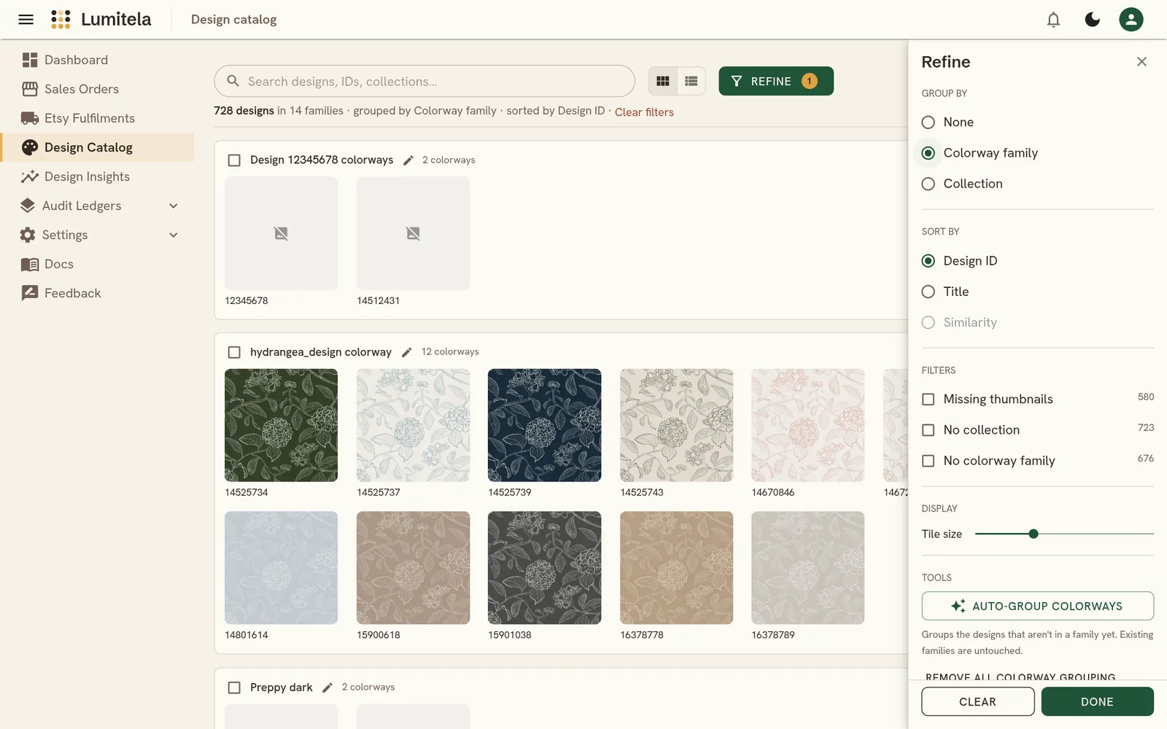Click the Clear filters link
The image size is (1167, 729).
tap(644, 112)
